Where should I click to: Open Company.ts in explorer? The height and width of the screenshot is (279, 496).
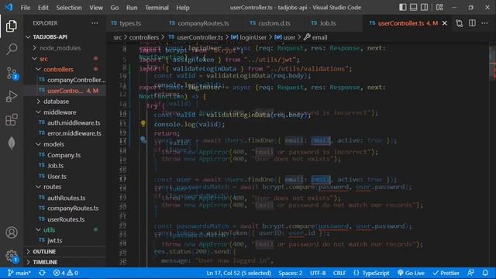click(x=64, y=155)
